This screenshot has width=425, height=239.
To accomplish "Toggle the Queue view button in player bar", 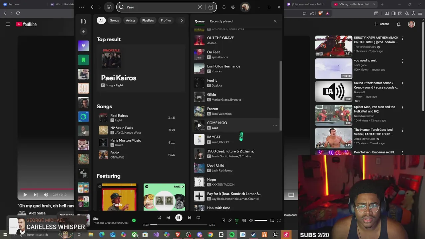I will 237,220.
